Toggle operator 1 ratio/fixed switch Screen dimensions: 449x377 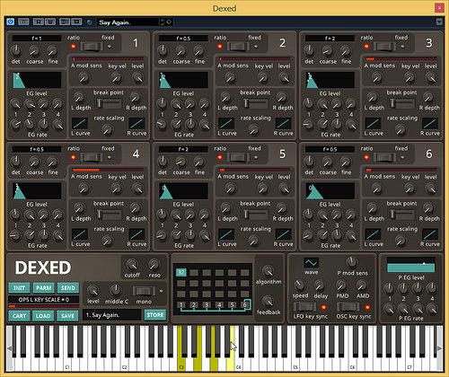[x=92, y=47]
